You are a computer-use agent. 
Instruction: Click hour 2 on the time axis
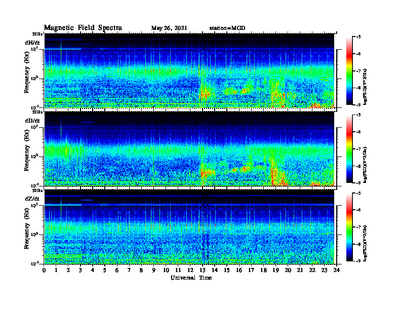[68, 270]
